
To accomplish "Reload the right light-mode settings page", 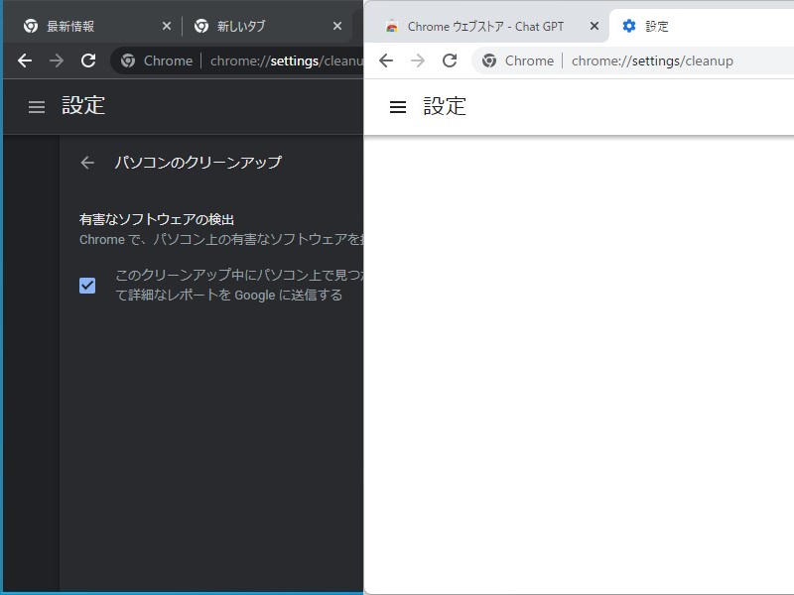I will click(449, 60).
